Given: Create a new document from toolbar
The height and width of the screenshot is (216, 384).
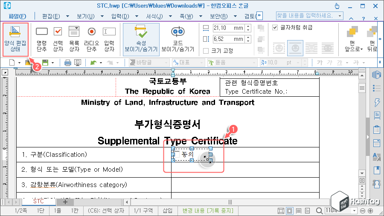Looking at the screenshot, I should (x=12, y=63).
